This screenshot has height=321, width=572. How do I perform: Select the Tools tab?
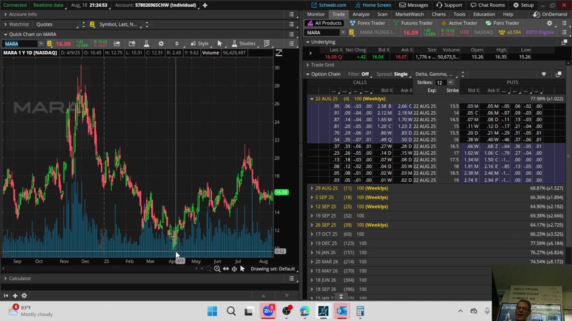pos(459,14)
